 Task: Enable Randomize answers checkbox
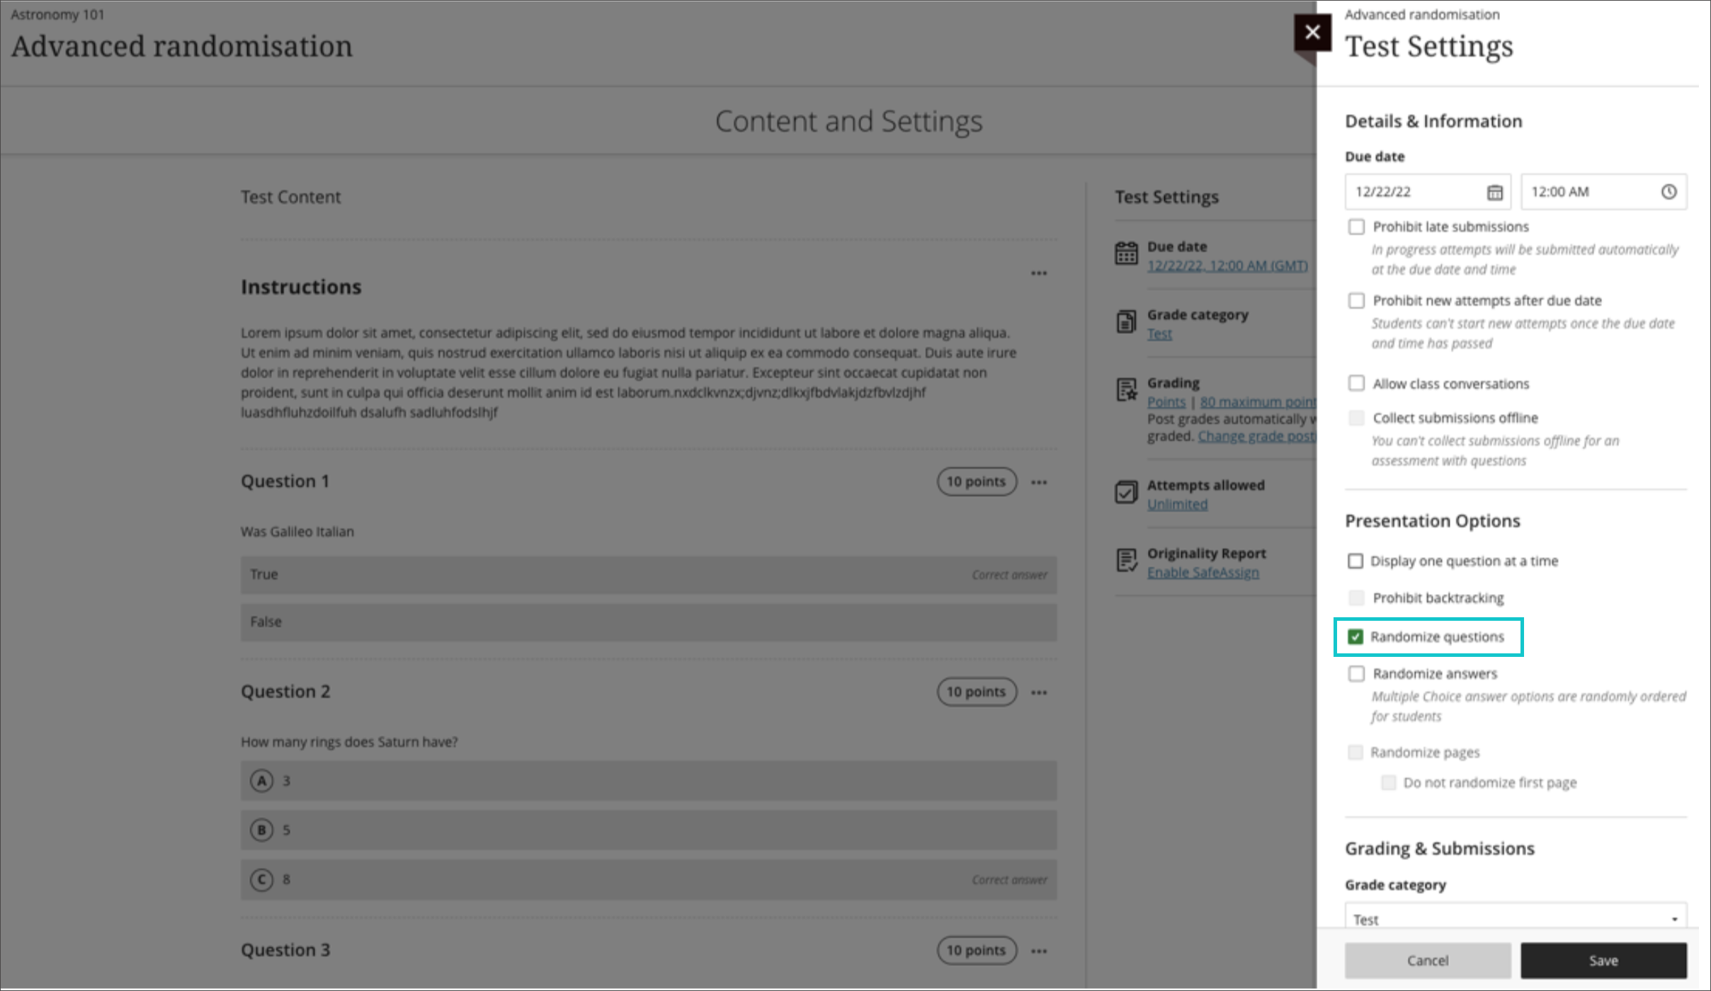1356,674
